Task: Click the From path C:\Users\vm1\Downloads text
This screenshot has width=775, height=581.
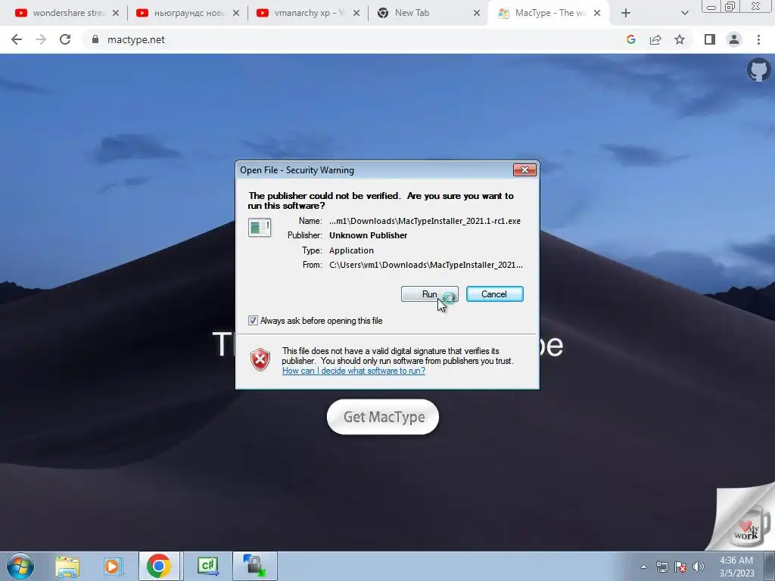Action: point(425,266)
